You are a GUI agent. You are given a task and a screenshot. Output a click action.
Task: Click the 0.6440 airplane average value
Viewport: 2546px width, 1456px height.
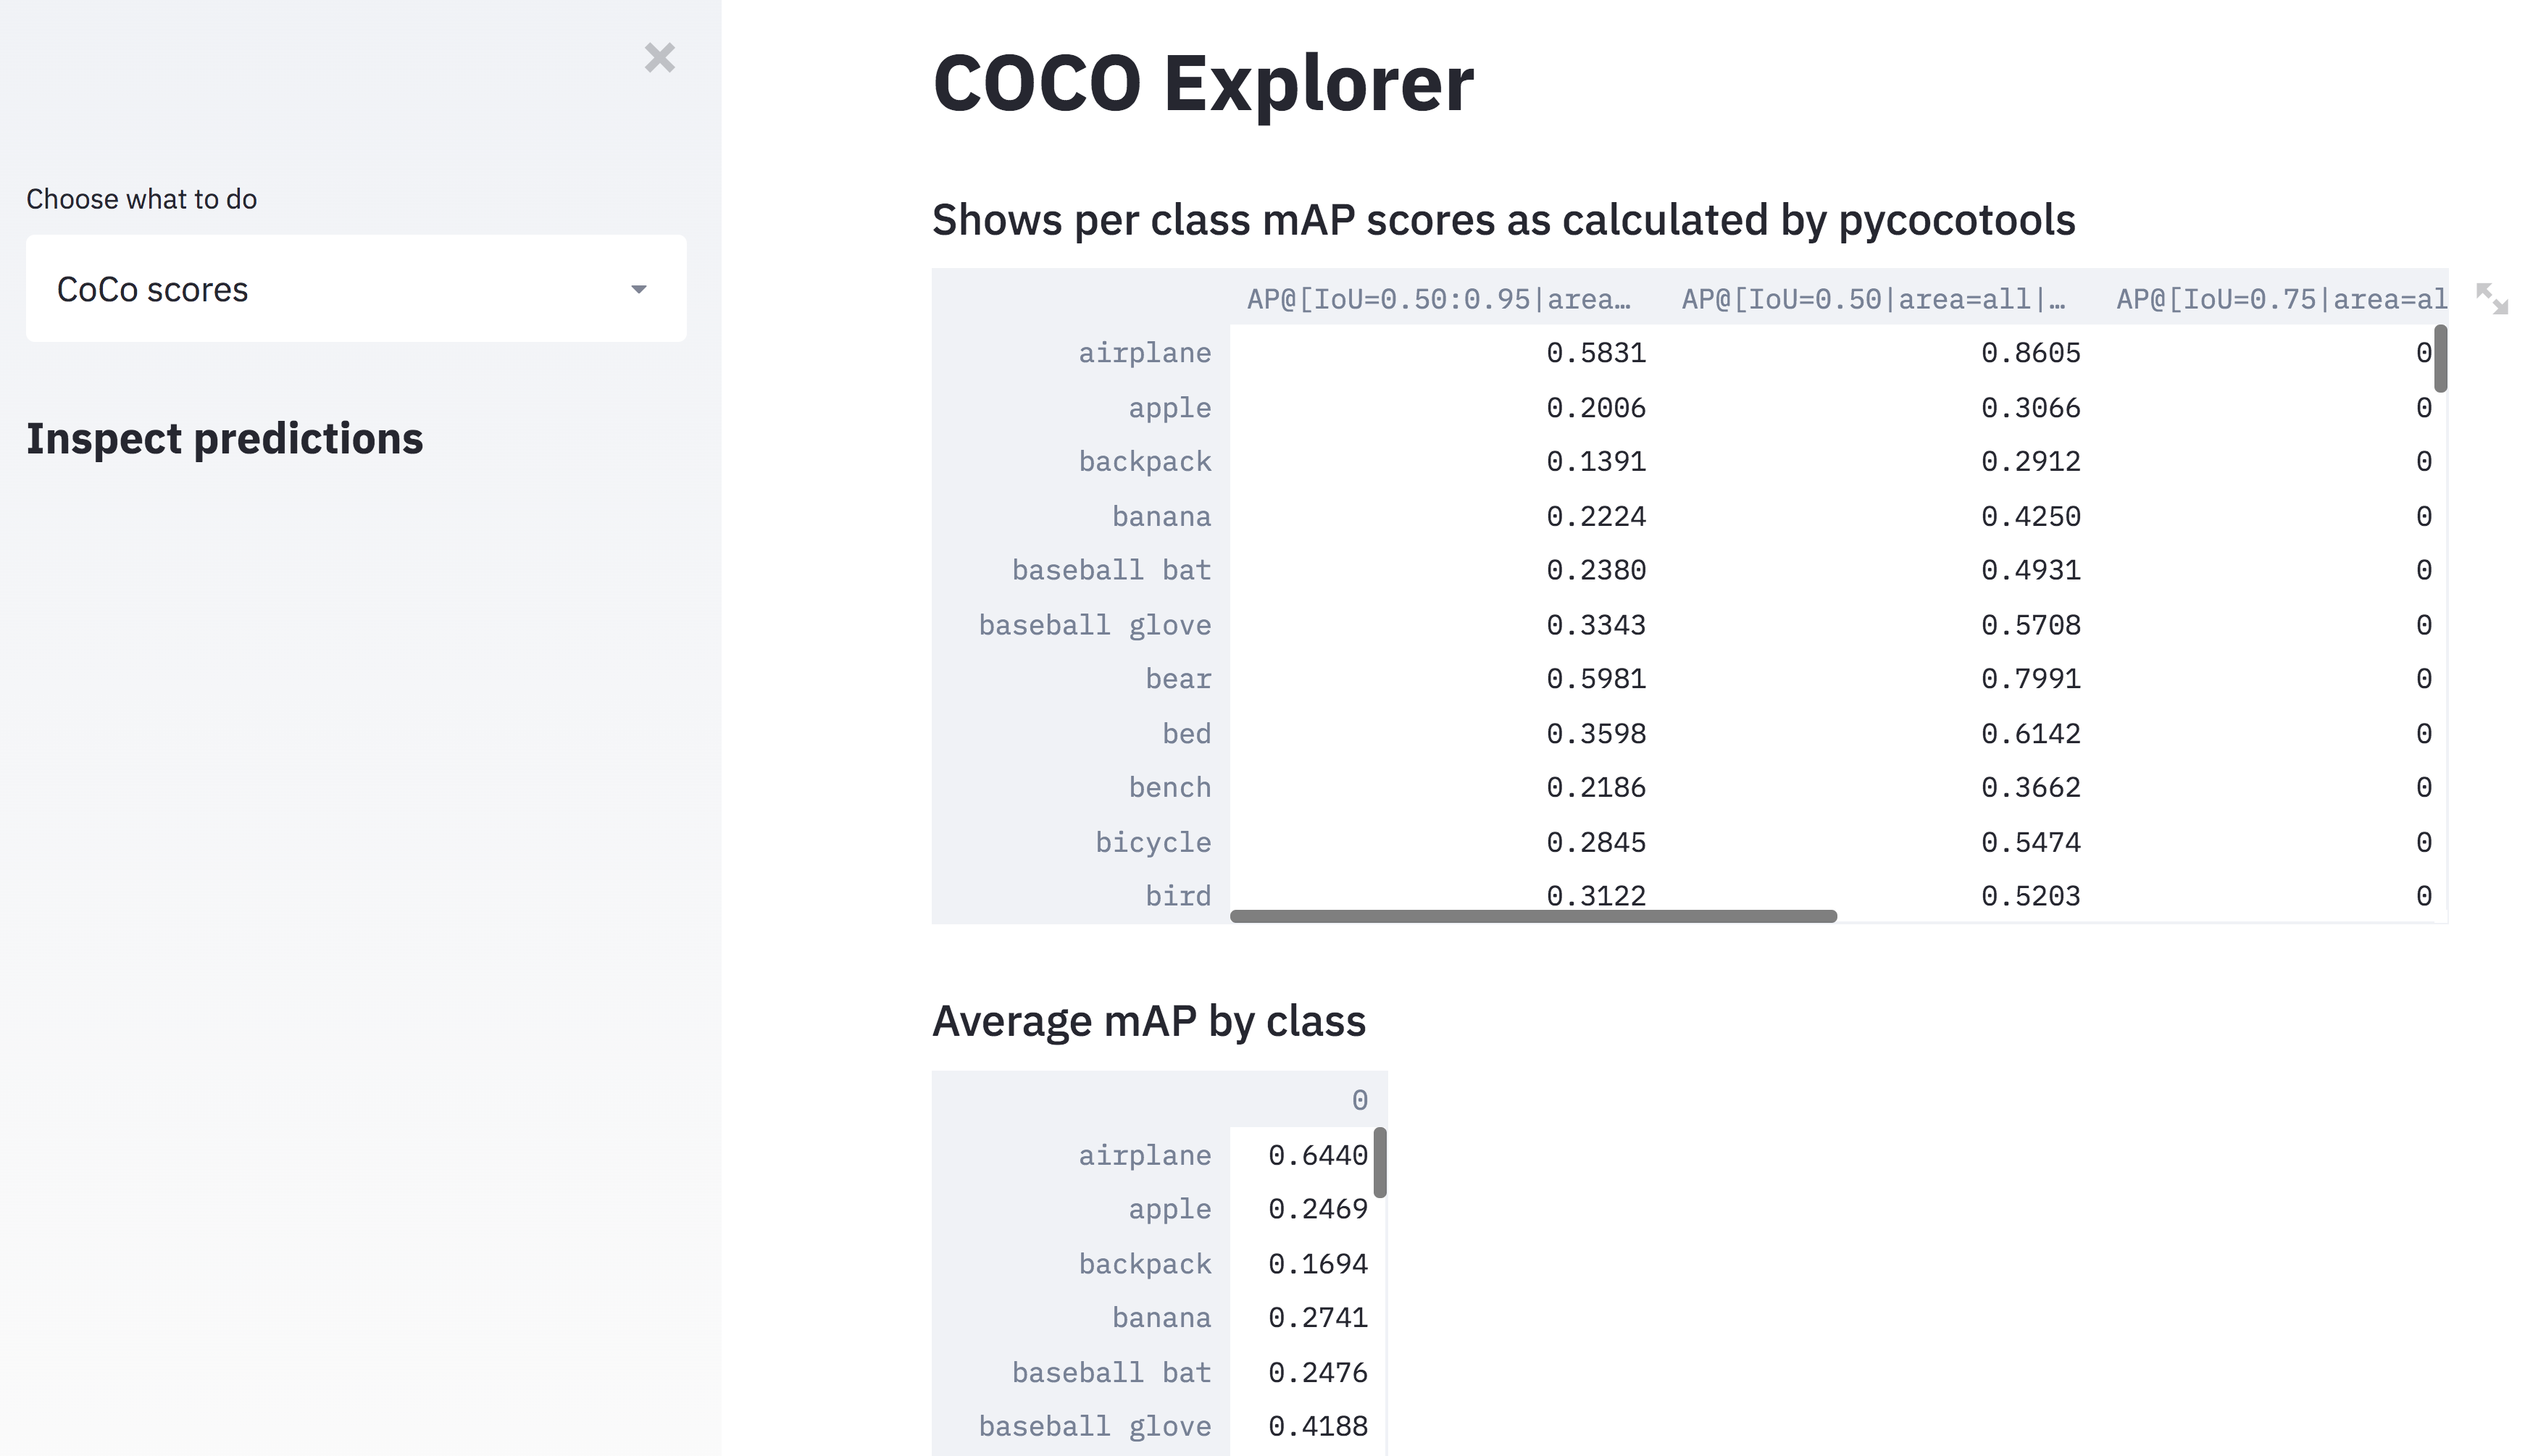click(1317, 1155)
